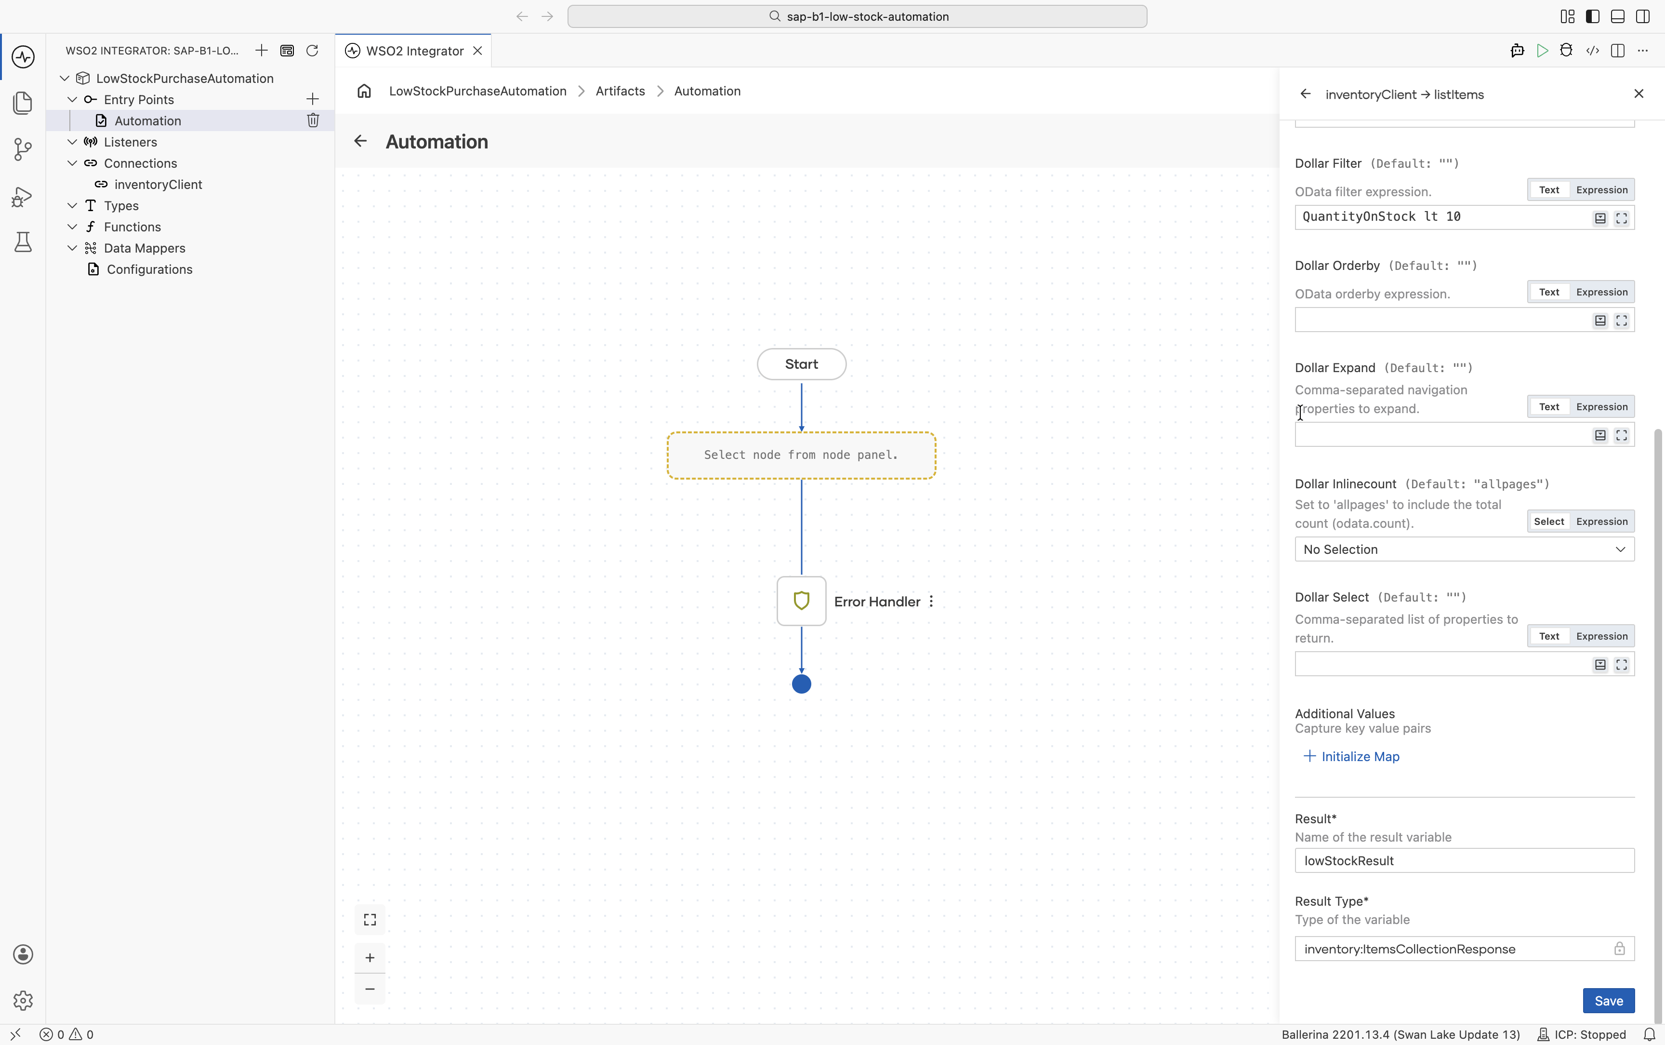The width and height of the screenshot is (1665, 1045).
Task: Click Result variable name field lowStockResult
Action: (1464, 860)
